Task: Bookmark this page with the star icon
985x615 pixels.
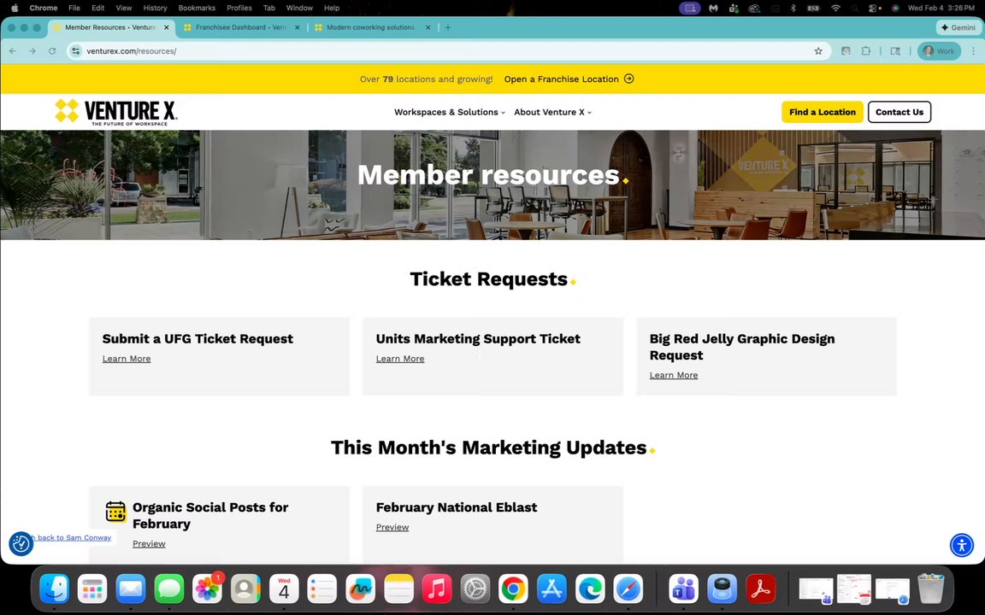Action: [818, 51]
